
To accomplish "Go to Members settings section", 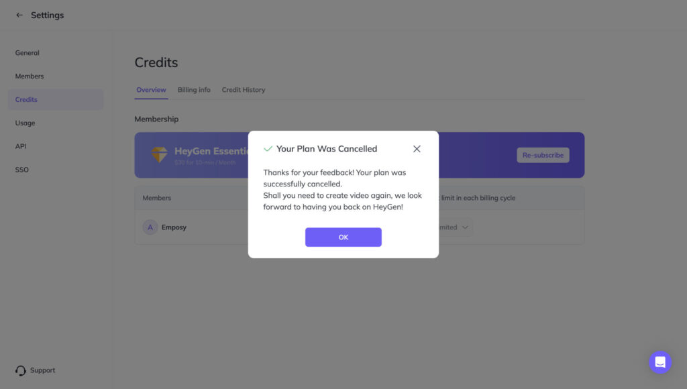I will click(x=30, y=76).
